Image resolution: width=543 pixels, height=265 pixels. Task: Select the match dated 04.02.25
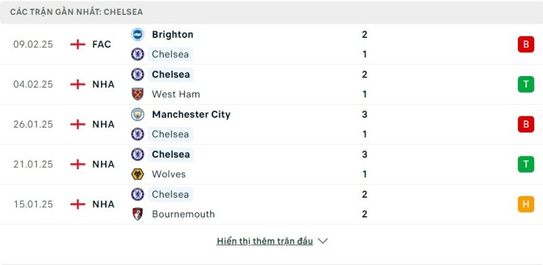(271, 84)
